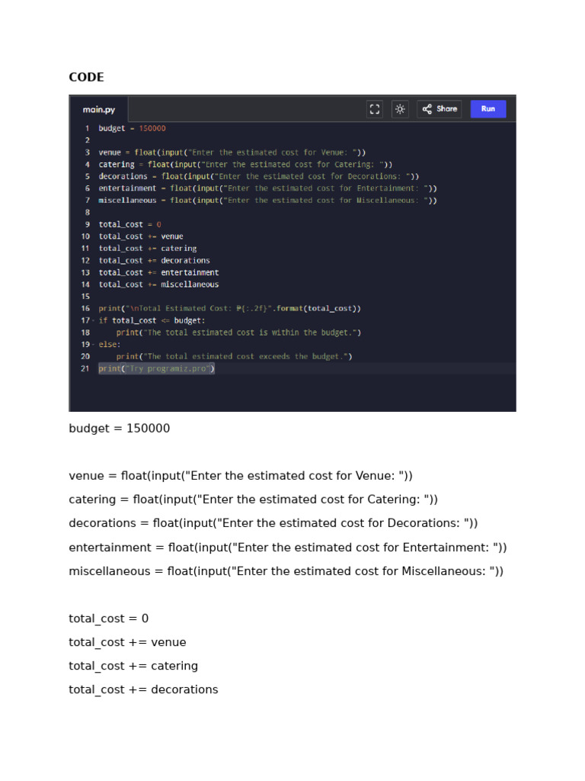This screenshot has width=585, height=781.
Task: Click the fullscreen expand icon
Action: coord(375,108)
